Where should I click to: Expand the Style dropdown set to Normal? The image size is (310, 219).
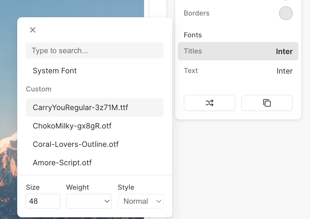(141, 201)
